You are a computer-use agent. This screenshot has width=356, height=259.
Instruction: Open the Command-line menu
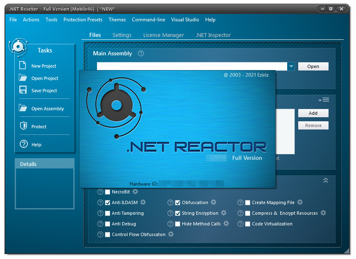coord(148,20)
